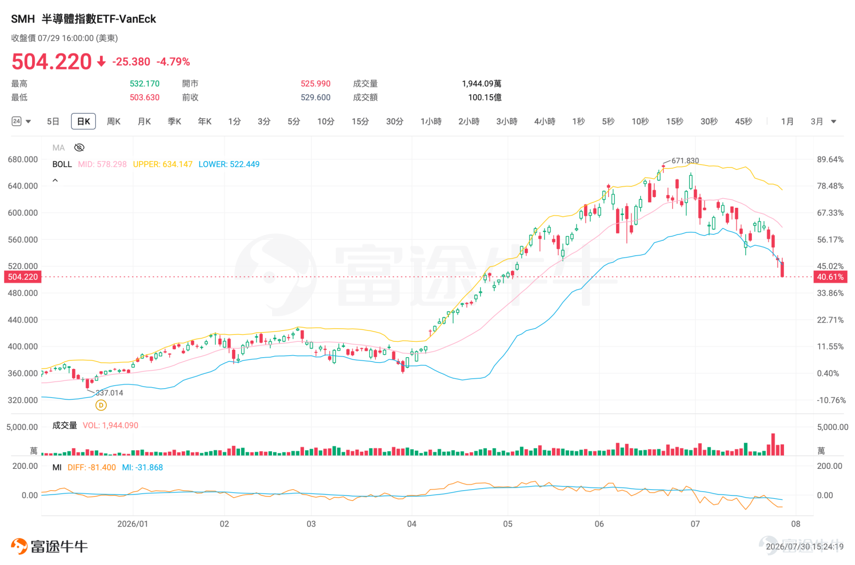Click the 最低 value 503.630
Image resolution: width=855 pixels, height=565 pixels.
144,97
